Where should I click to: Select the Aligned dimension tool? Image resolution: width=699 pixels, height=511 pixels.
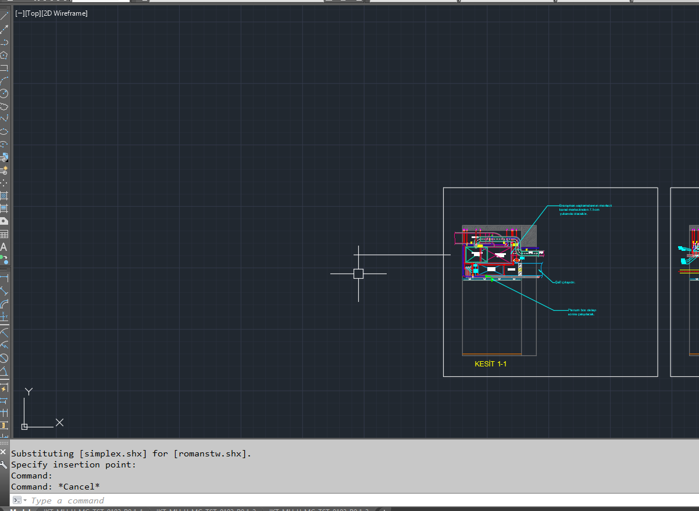point(4,291)
